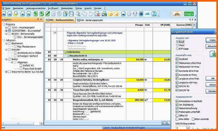The image size is (218, 131).
Task: Open DIN276 Ebenentiefe dropdown
Action: tap(188, 128)
